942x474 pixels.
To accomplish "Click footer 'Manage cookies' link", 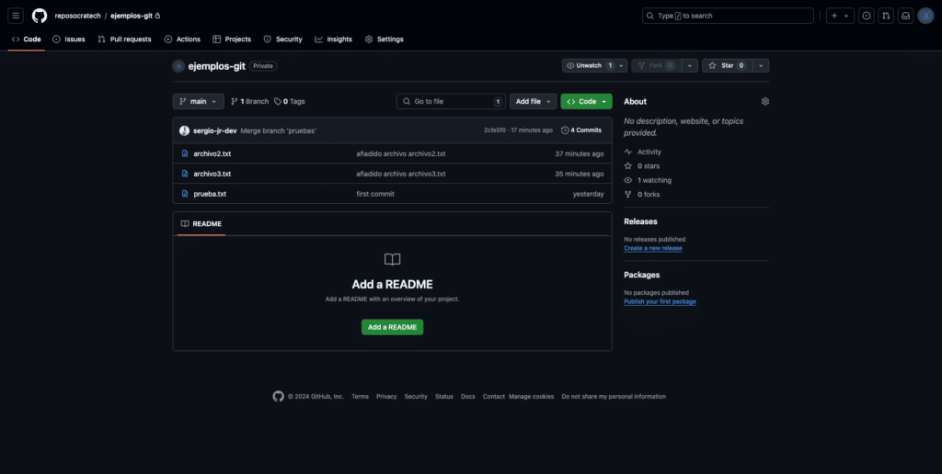I will pos(531,397).
